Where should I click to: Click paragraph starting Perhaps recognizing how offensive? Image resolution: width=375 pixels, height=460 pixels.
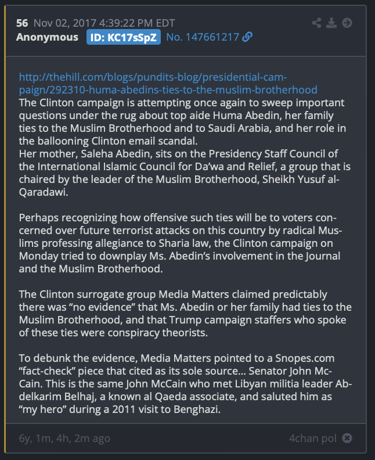click(x=181, y=243)
